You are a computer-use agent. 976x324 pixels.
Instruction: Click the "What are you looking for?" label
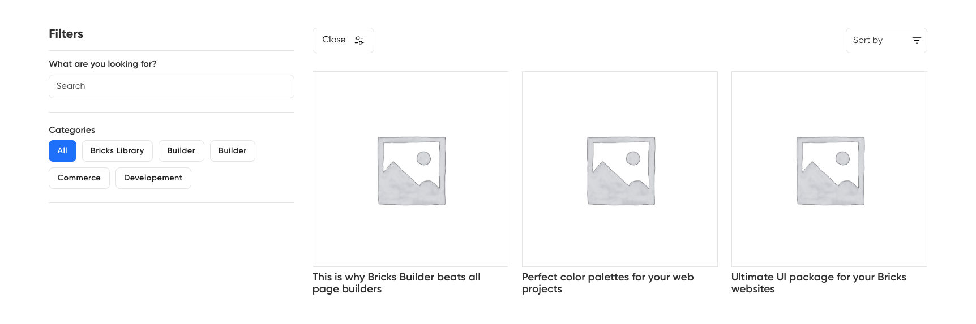(102, 64)
